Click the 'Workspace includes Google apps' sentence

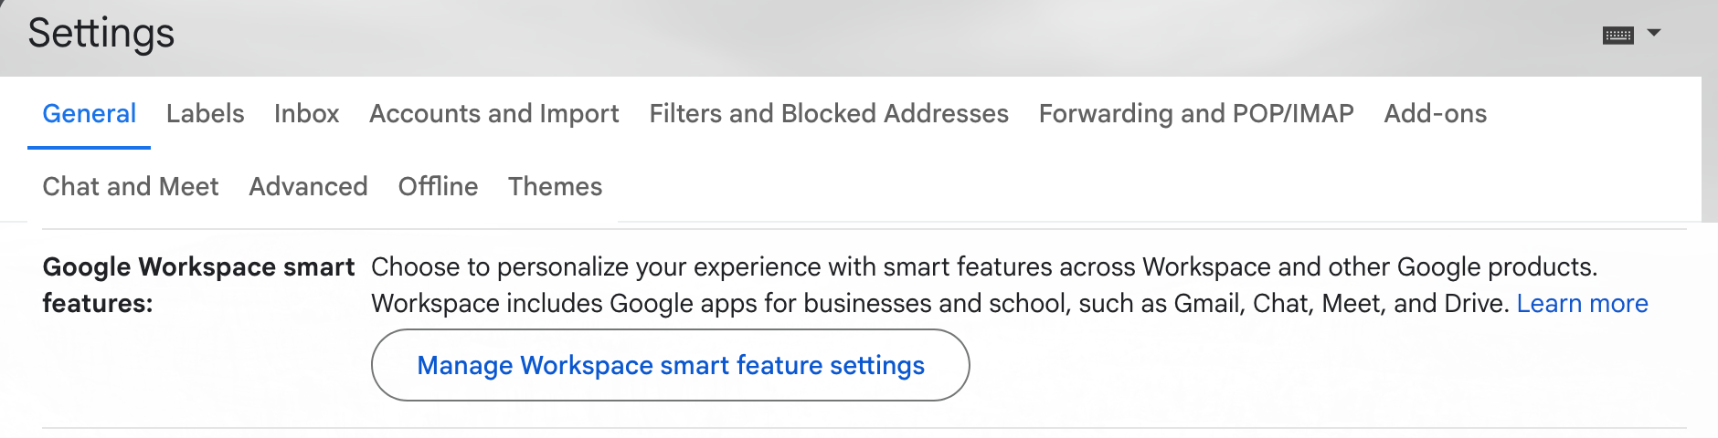[x=939, y=303]
